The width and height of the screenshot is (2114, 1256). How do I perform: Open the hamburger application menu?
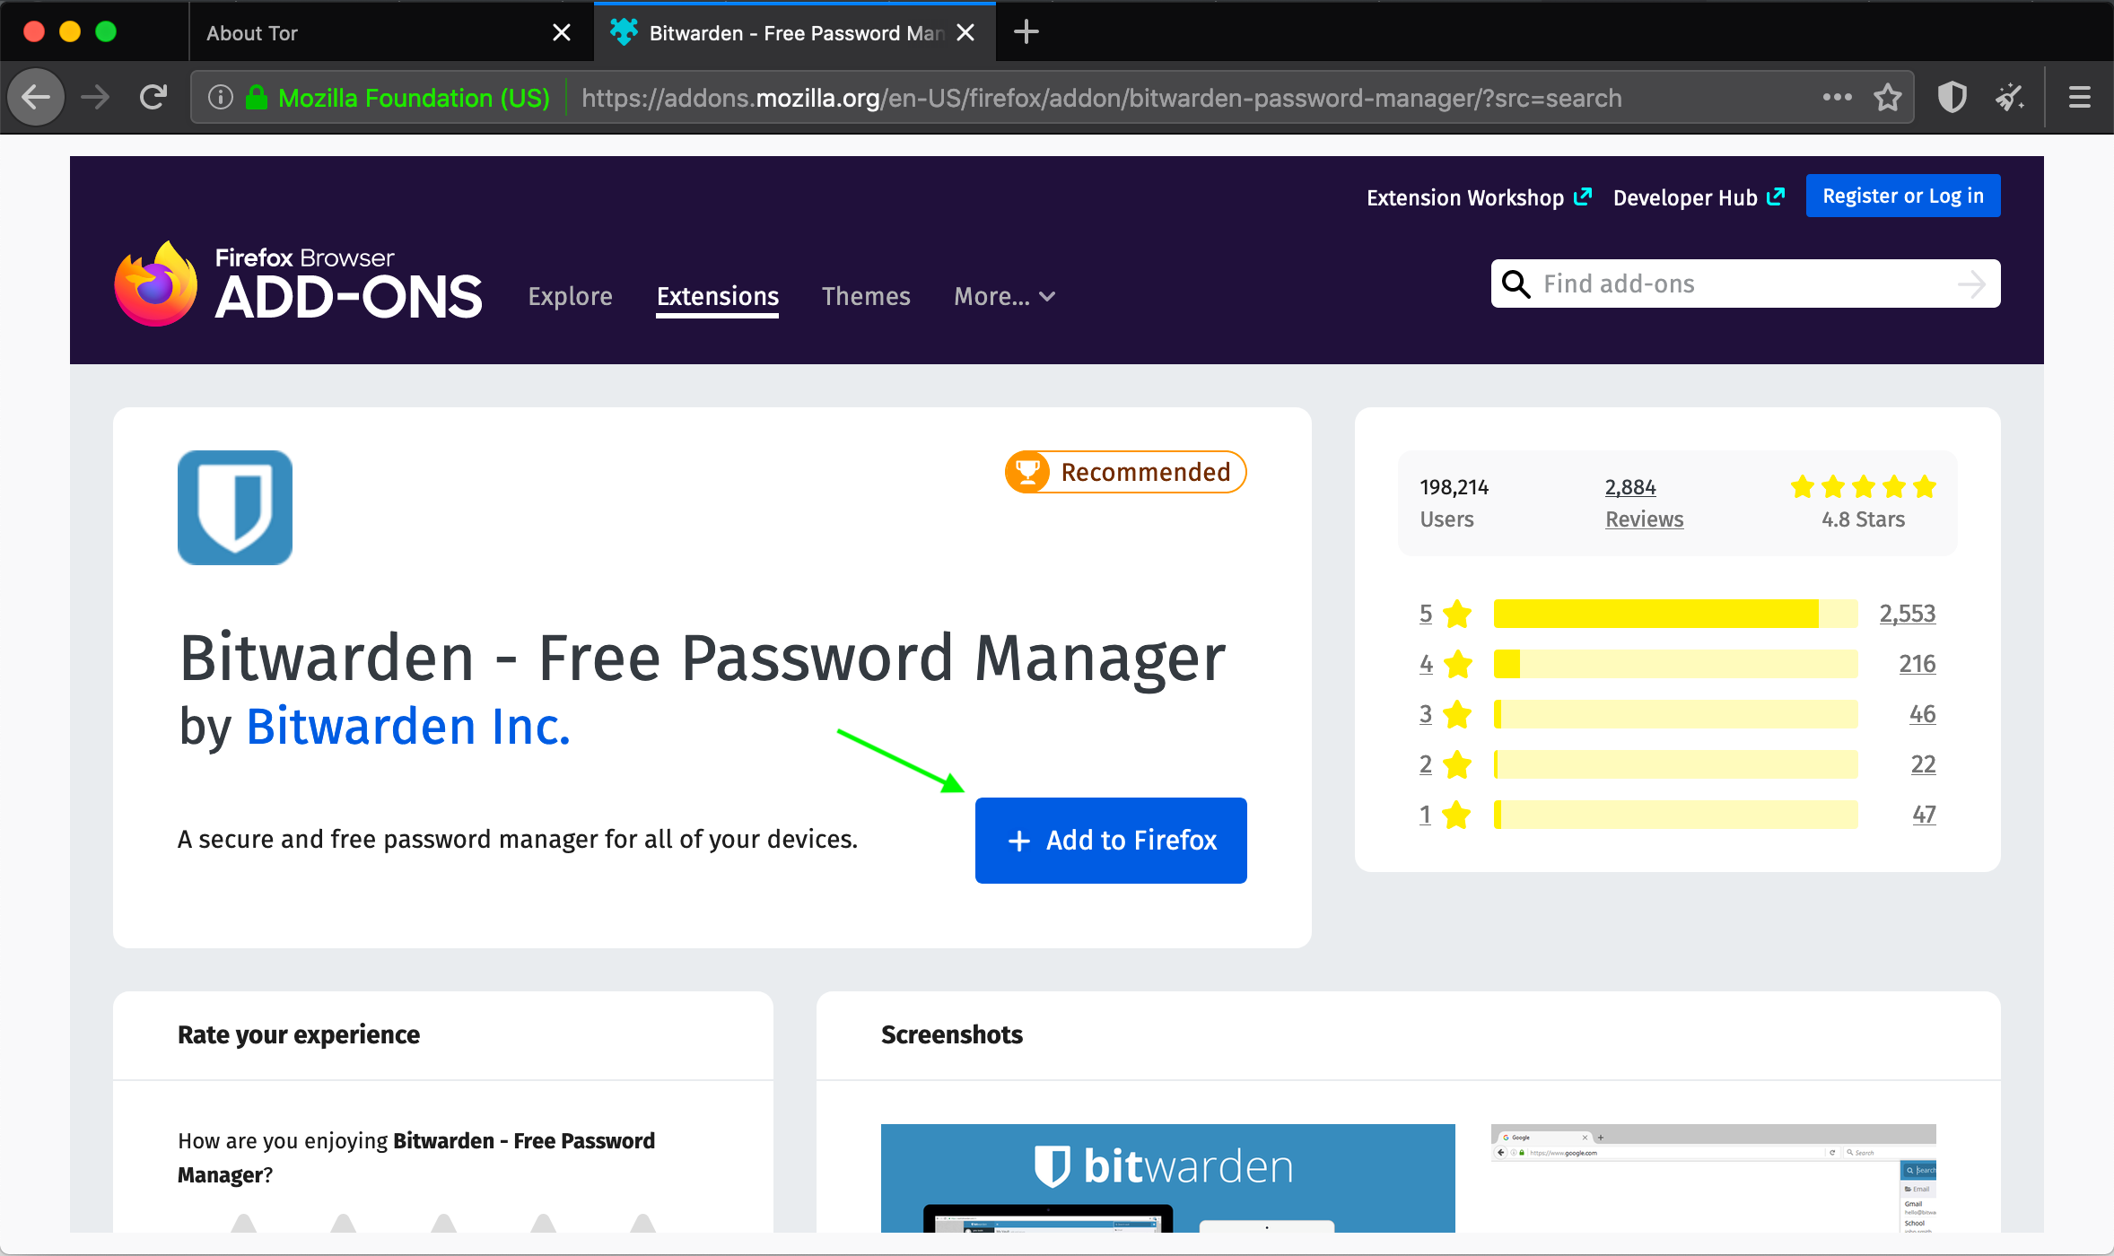tap(2079, 97)
